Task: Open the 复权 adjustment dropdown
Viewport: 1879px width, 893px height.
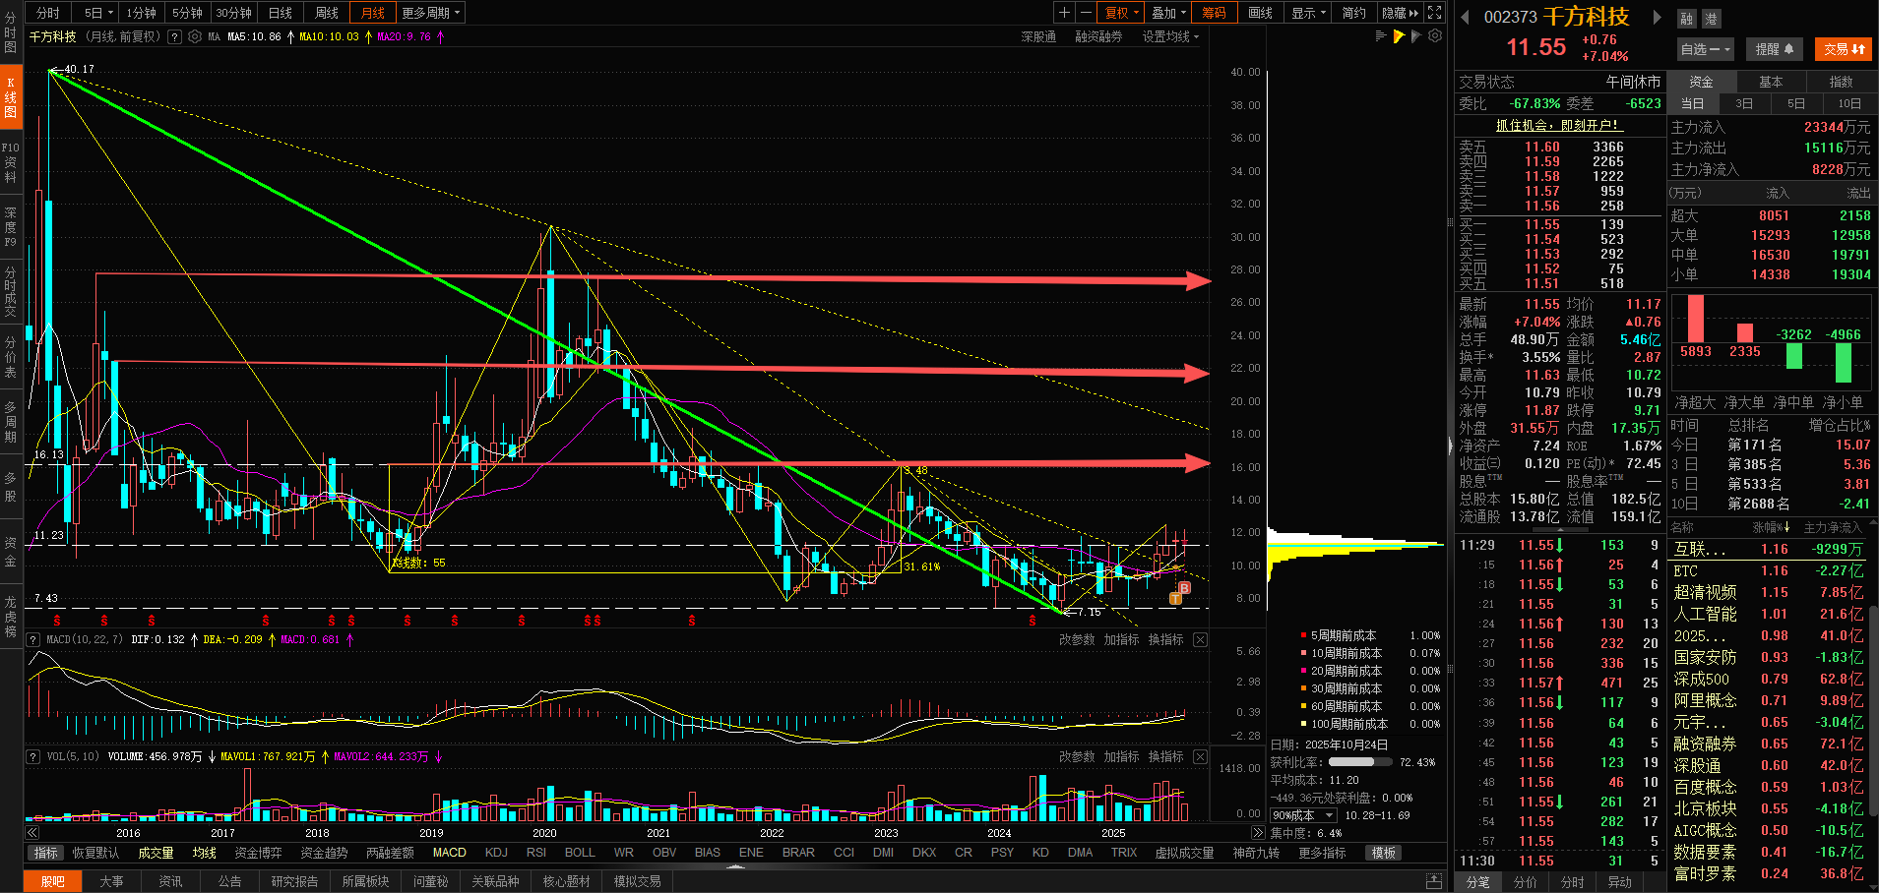Action: (x=1121, y=13)
